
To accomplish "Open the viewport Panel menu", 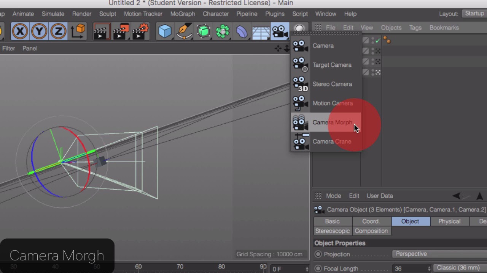I will 30,49.
